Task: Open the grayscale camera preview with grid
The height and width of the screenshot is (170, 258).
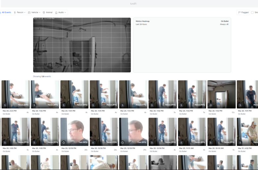Action: click(x=82, y=45)
